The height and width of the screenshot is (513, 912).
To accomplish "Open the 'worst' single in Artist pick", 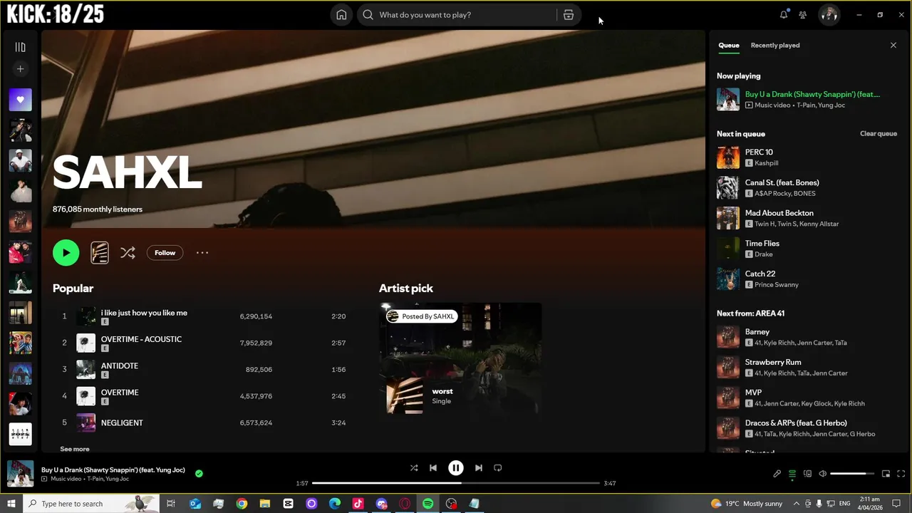I will point(442,391).
